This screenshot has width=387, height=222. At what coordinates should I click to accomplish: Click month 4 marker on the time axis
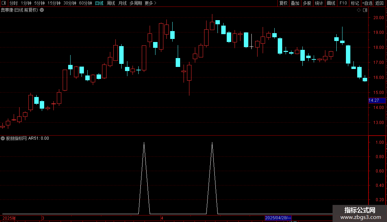coord(162,218)
